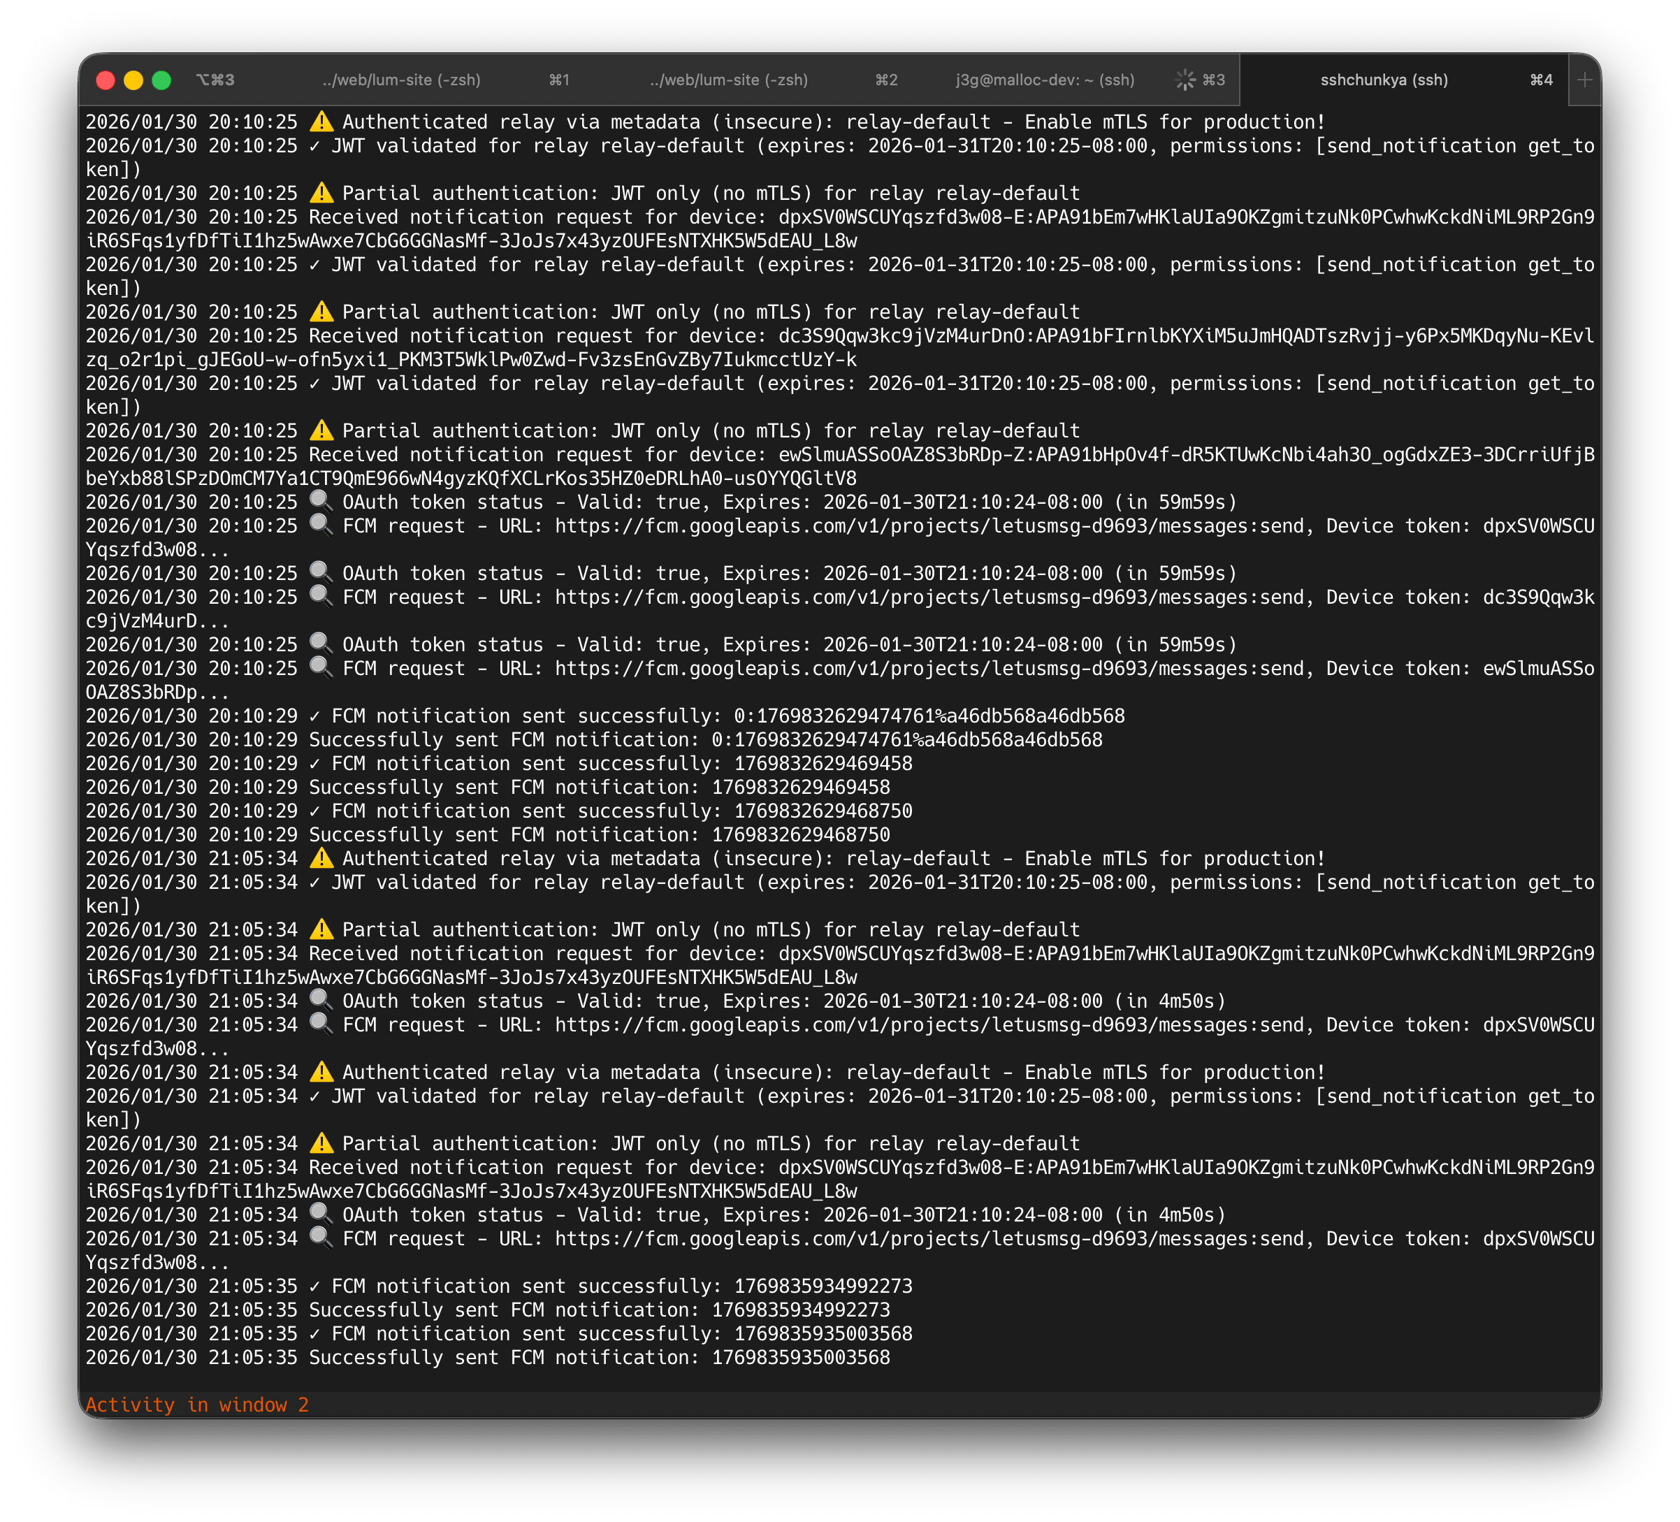Click magnifier icon on first OAuth token status line
1680x1522 pixels.
[320, 501]
